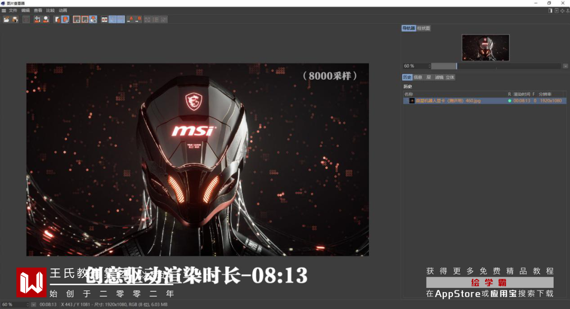The height and width of the screenshot is (309, 570).
Task: Click the R column header
Action: click(509, 94)
